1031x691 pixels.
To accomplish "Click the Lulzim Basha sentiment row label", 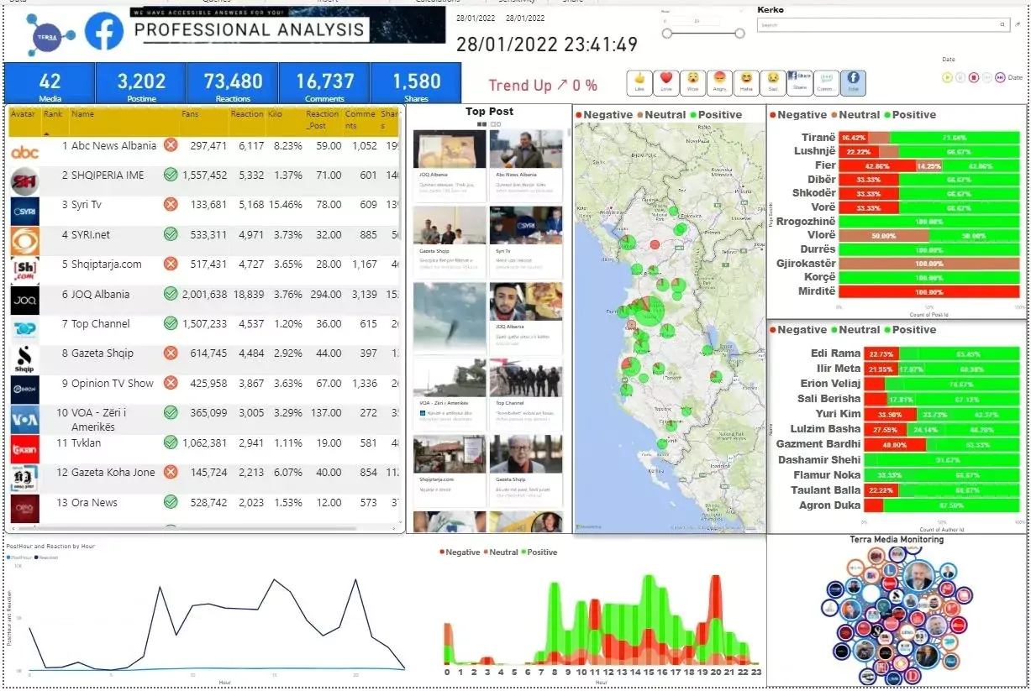I will click(826, 429).
